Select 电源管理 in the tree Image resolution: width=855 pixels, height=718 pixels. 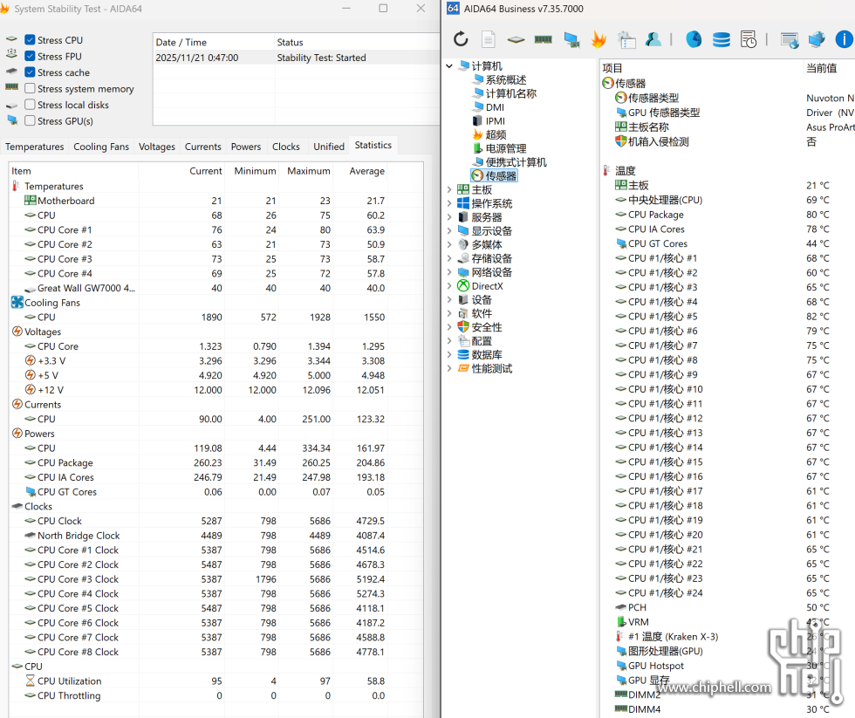point(505,149)
